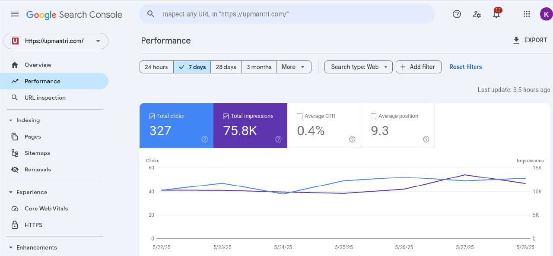This screenshot has height=256, width=553.
Task: Open Core Web Vitals report
Action: [54, 209]
